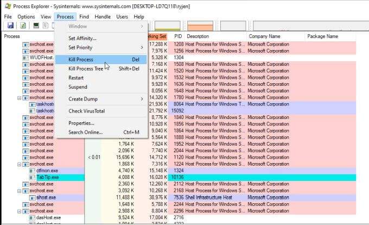This screenshot has width=369, height=225.
Task: Open the Handle menu
Action: 103,17
